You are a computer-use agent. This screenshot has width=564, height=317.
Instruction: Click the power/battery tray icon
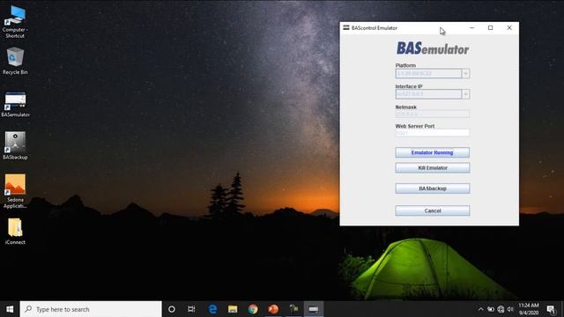[x=491, y=309]
